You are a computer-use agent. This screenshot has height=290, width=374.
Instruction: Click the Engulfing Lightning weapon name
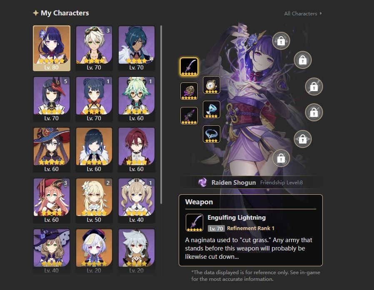(x=237, y=218)
